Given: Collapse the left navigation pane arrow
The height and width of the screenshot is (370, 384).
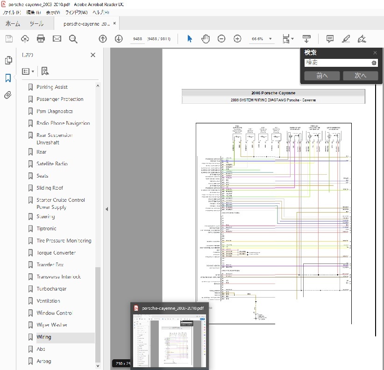Looking at the screenshot, I should pos(107,209).
